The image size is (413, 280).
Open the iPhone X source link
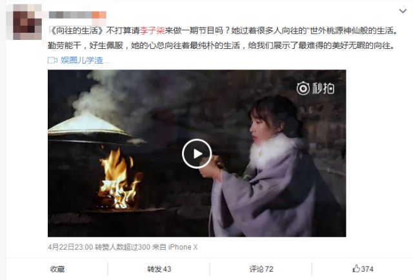183,247
